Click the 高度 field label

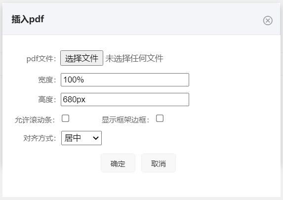47,100
